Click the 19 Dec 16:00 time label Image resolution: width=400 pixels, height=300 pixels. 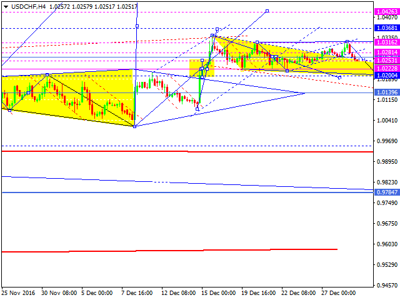[x=258, y=293]
